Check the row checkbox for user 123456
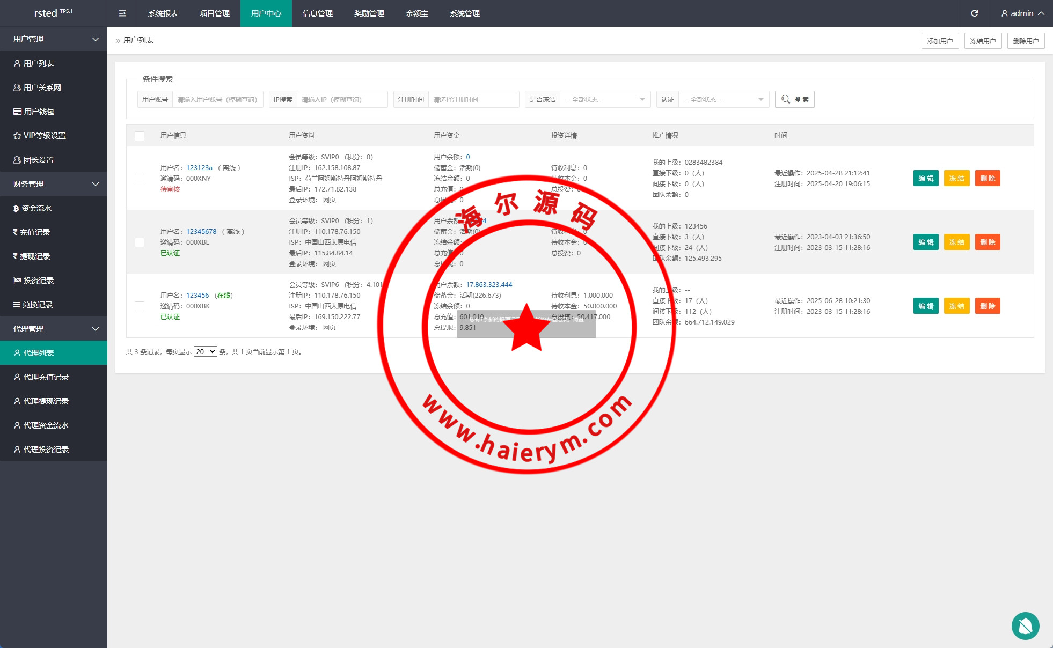Screen dimensions: 1053x648 pos(140,306)
